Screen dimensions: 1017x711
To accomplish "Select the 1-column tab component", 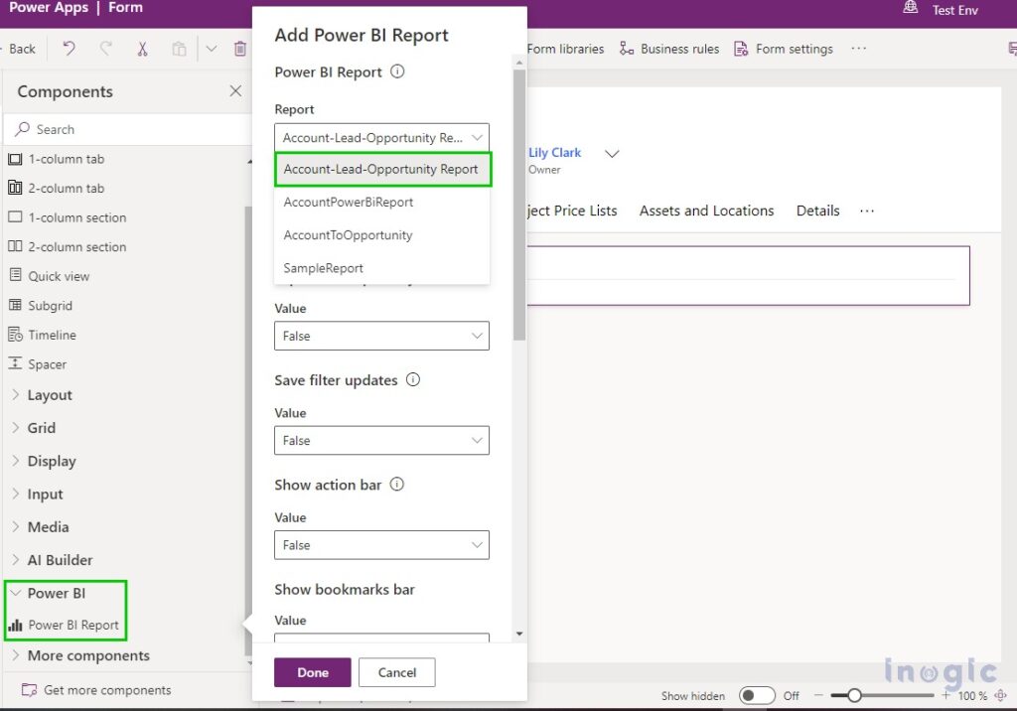I will (64, 158).
